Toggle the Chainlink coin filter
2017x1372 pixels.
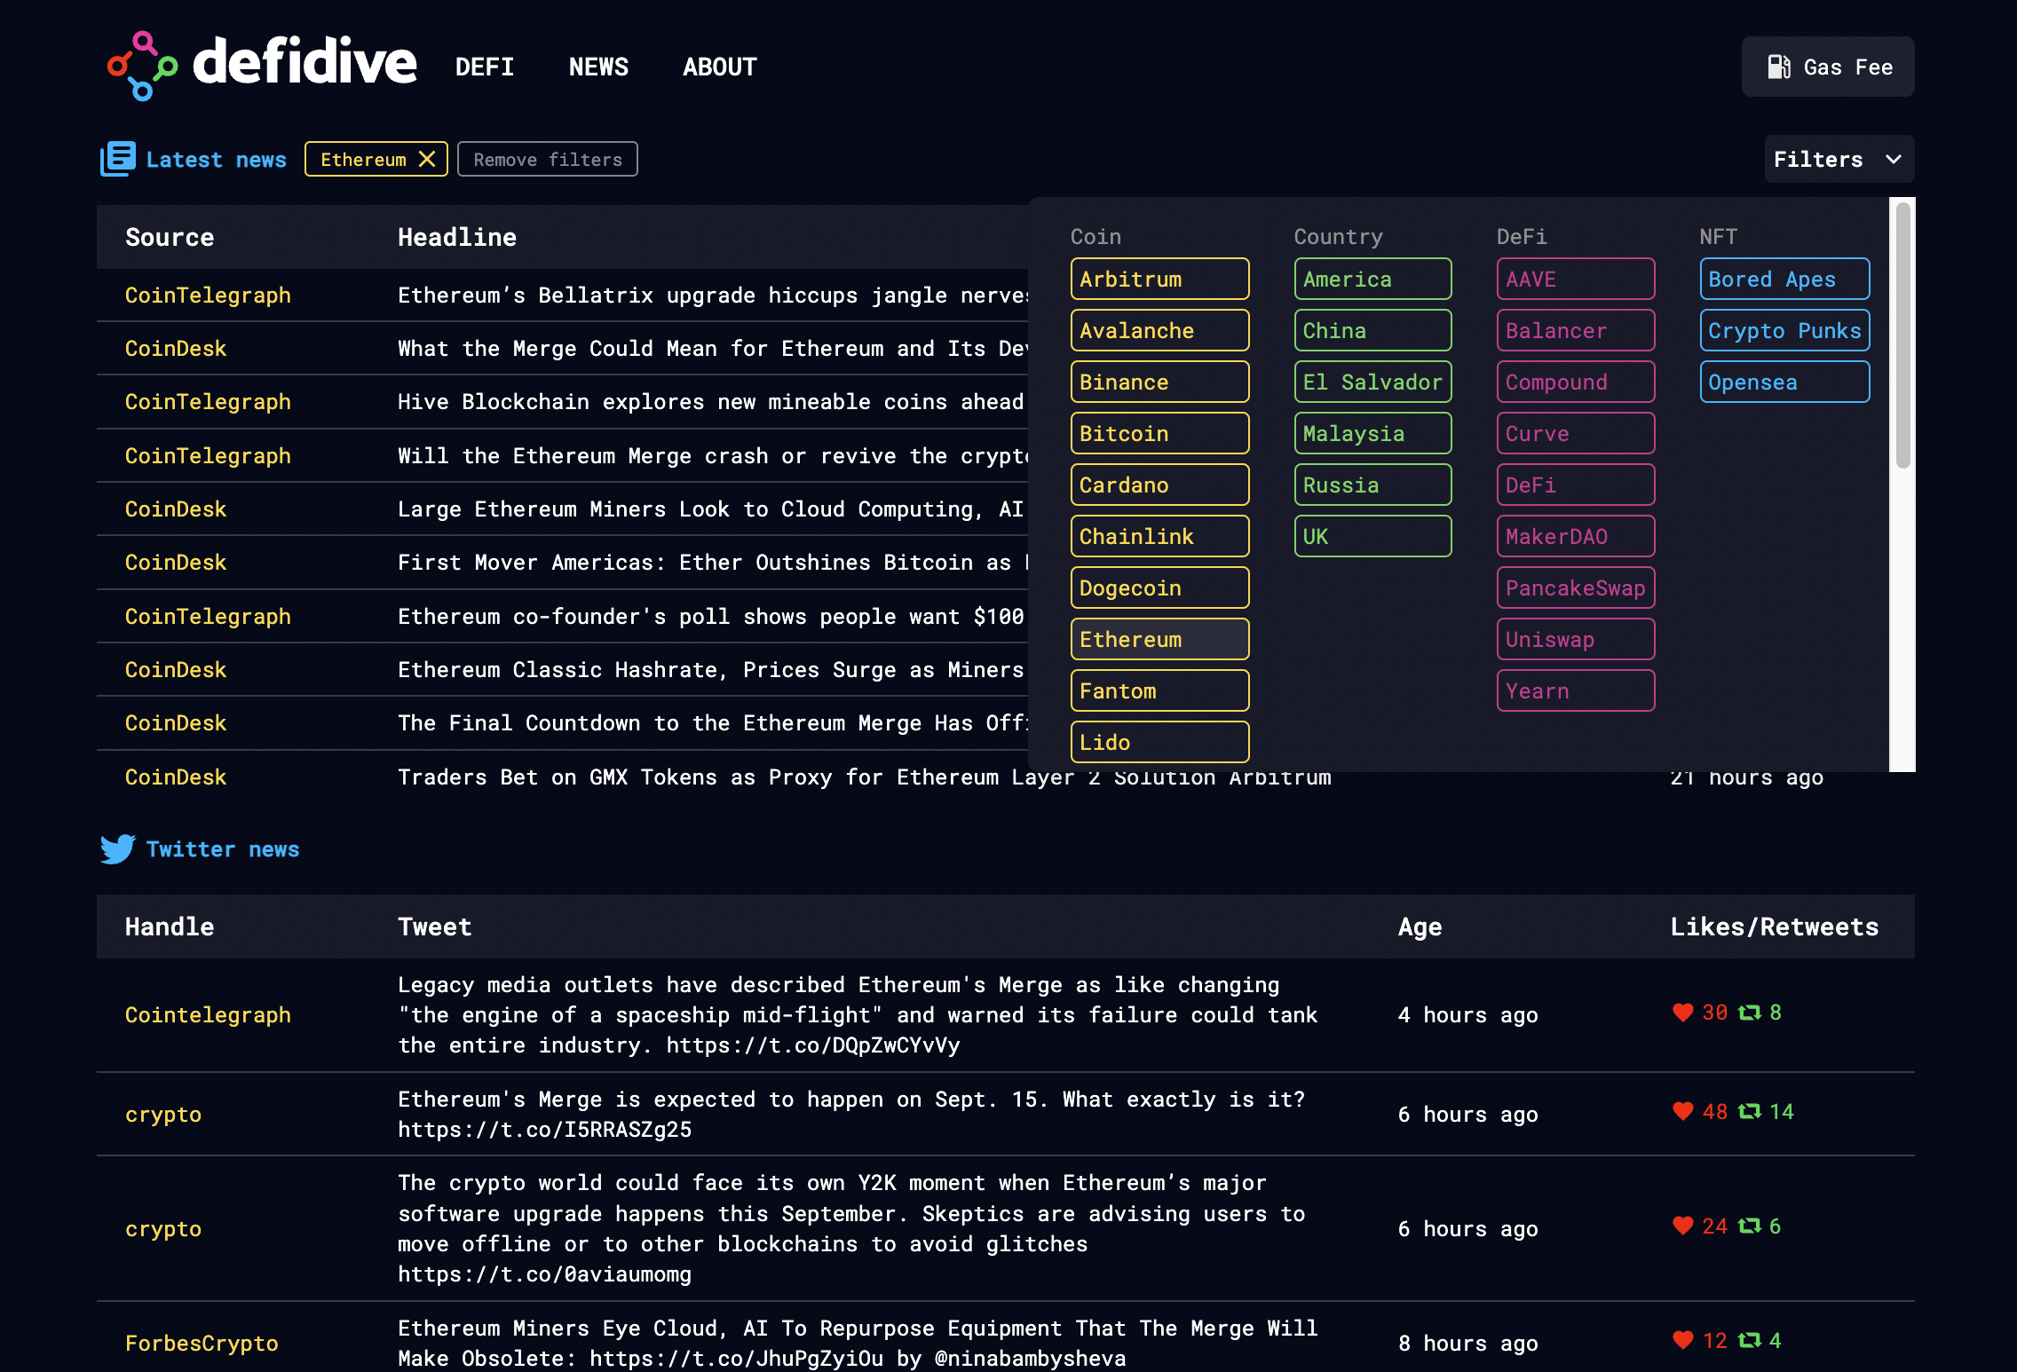pyautogui.click(x=1159, y=536)
